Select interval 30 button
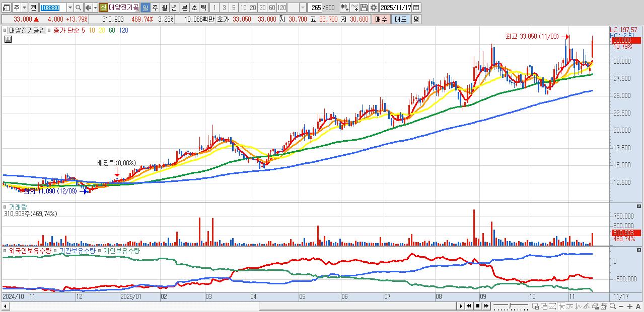Screen dimensions: 644x312 coord(262,8)
